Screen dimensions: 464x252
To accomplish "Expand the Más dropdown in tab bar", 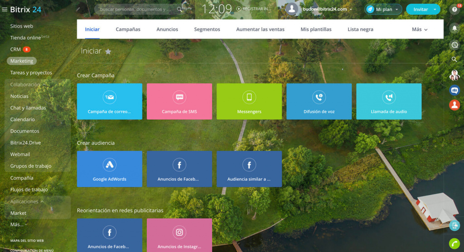I will 419,29.
